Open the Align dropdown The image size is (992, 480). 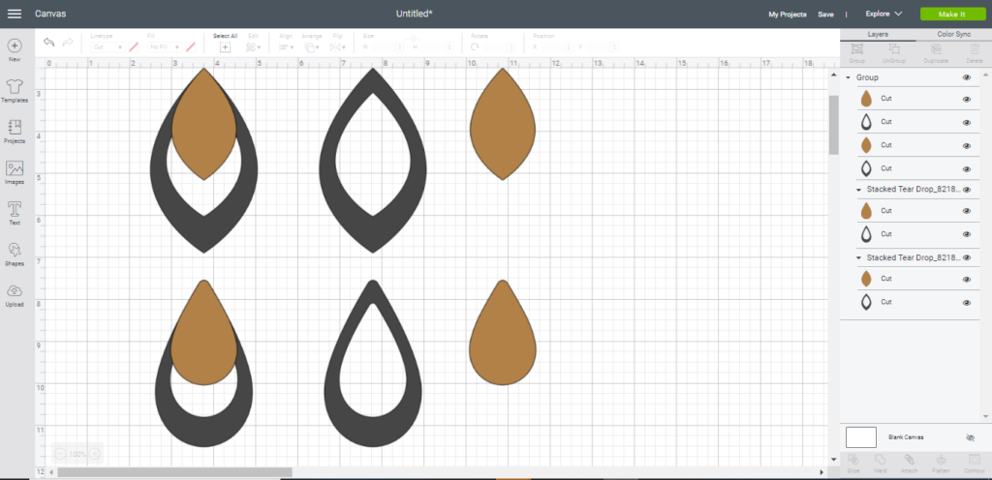click(286, 47)
